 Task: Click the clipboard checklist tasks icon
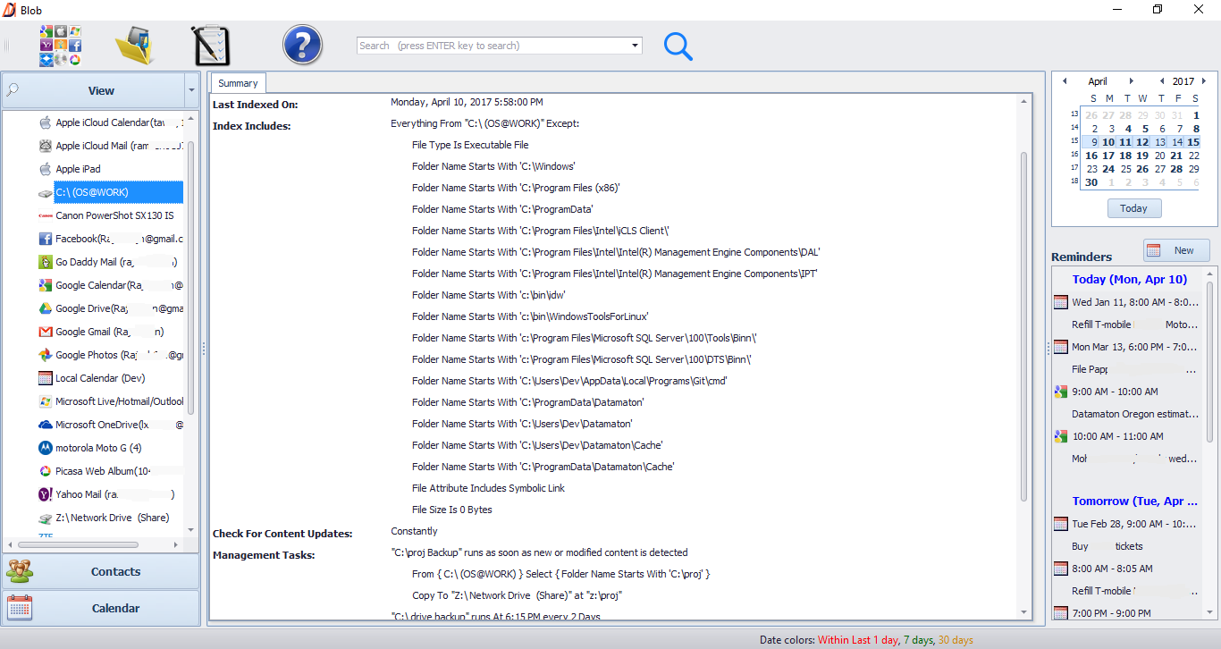211,46
